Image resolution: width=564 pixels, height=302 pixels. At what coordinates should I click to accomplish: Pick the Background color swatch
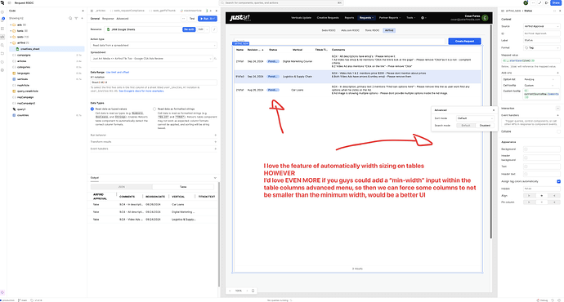tap(526, 149)
